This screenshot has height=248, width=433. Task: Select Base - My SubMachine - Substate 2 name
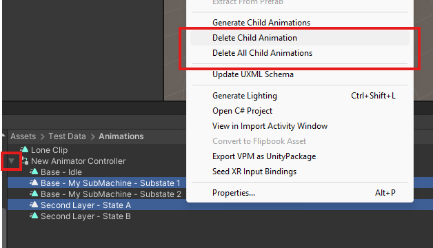[x=111, y=194]
